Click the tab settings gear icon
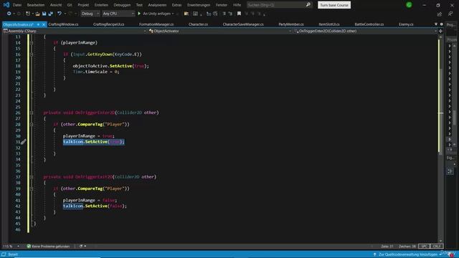Image resolution: width=459 pixels, height=258 pixels. click(x=442, y=24)
